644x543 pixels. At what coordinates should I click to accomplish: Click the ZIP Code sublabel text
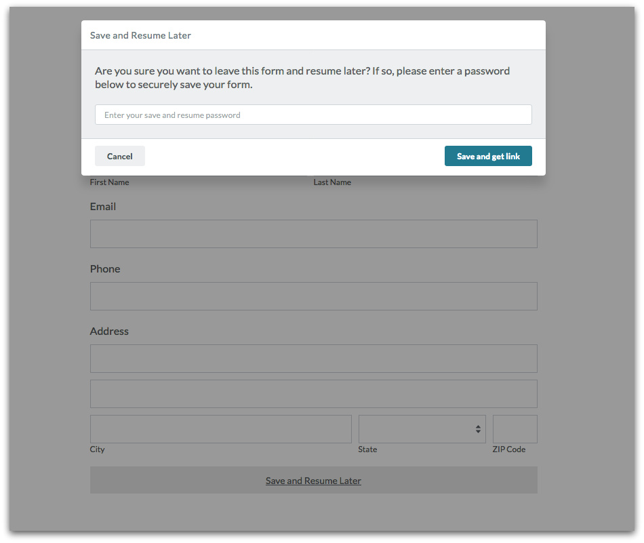point(508,449)
